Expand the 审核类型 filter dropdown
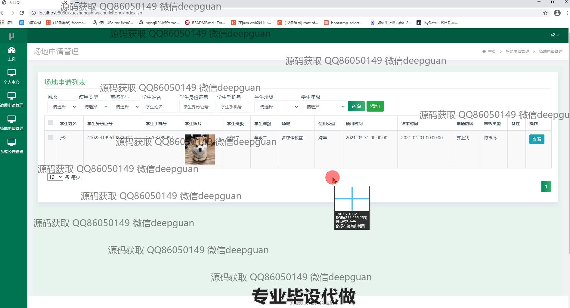This screenshot has height=308, width=570. click(x=125, y=107)
